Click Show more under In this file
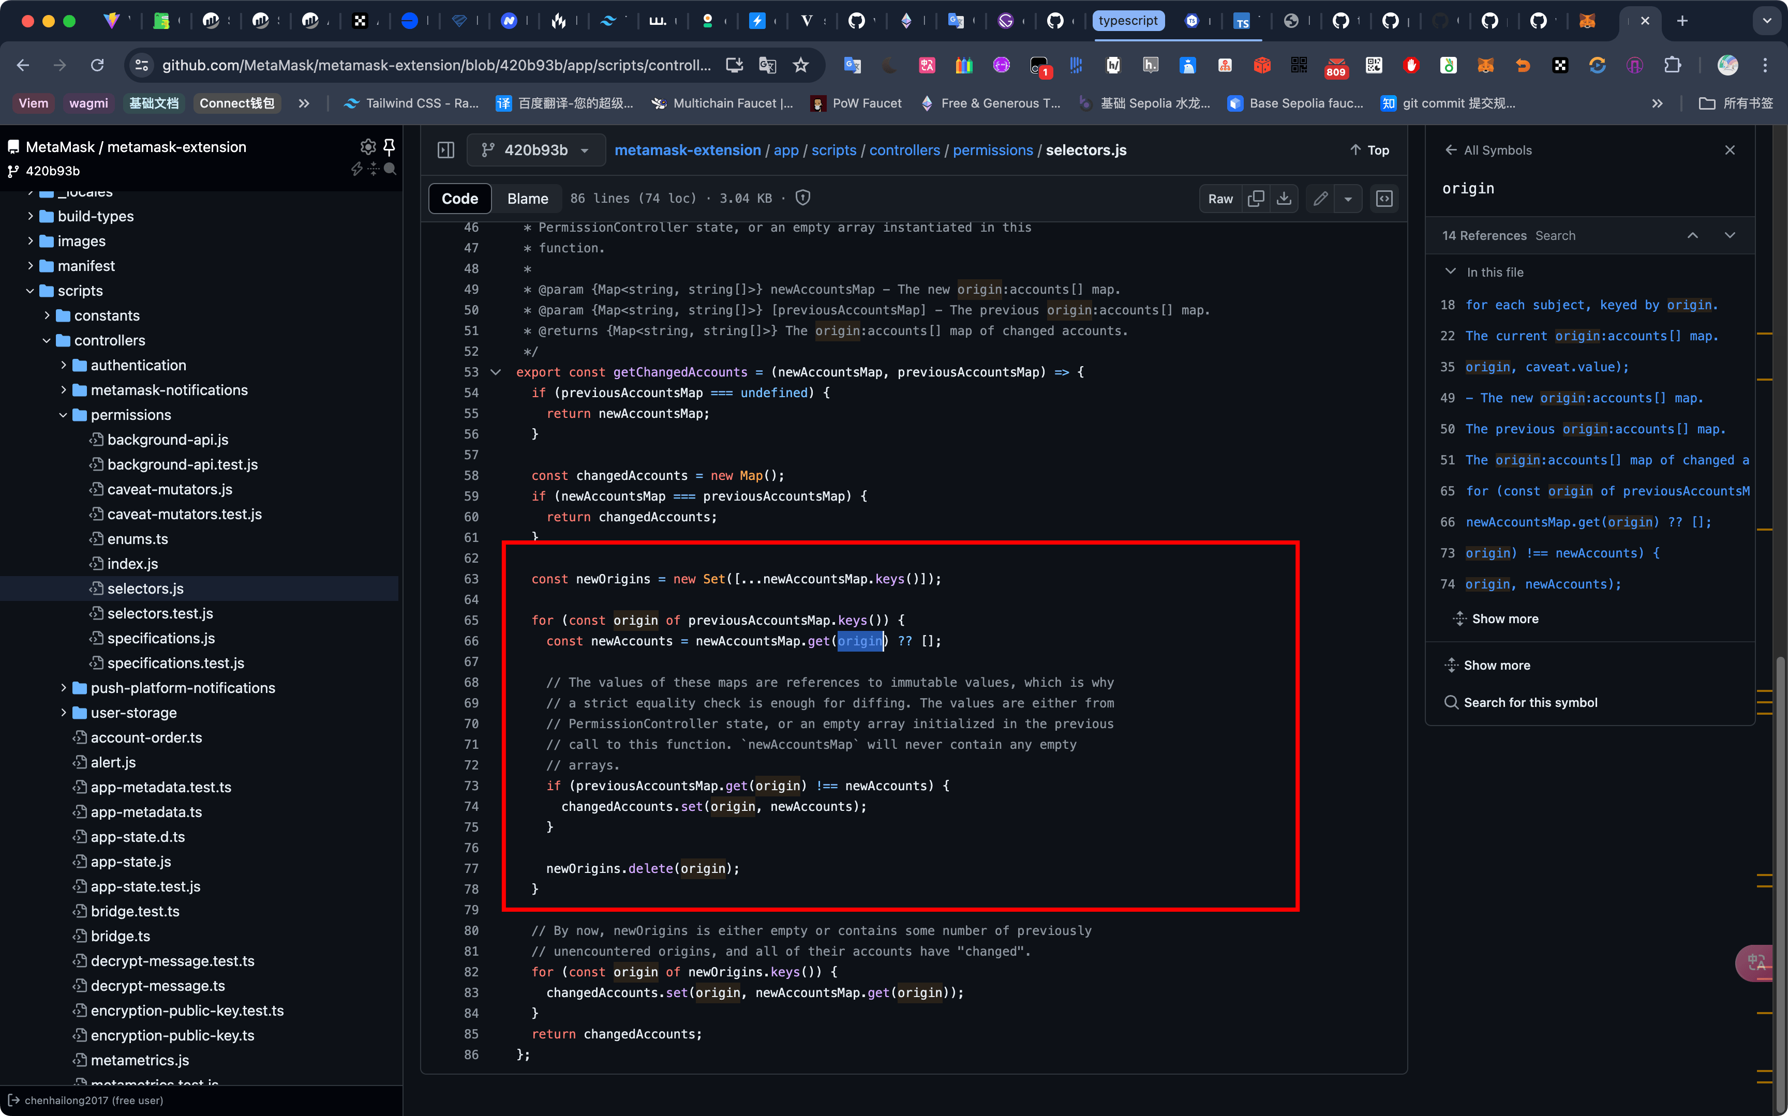 pyautogui.click(x=1496, y=619)
